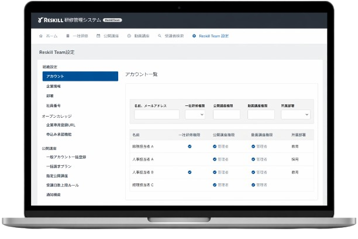Toggle 動画講座権限 check for 経理担当者 C
This screenshot has height=239, width=358.
(253, 185)
